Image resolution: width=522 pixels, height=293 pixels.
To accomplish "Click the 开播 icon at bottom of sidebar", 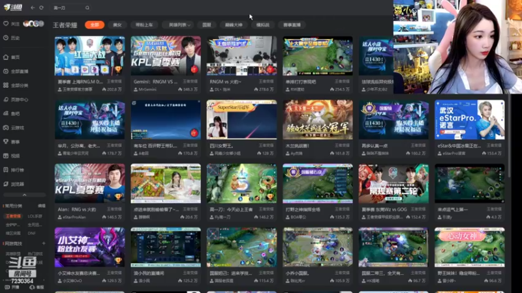I will pyautogui.click(x=7, y=287).
